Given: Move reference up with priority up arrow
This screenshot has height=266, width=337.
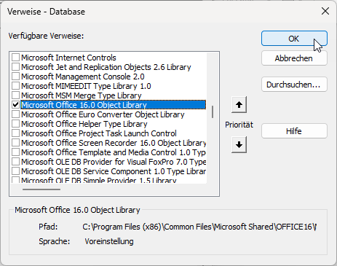Looking at the screenshot, I should (x=239, y=105).
